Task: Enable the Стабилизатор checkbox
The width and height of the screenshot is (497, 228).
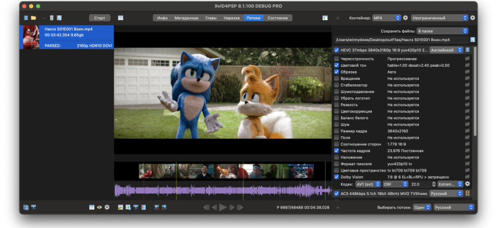Action: click(336, 85)
